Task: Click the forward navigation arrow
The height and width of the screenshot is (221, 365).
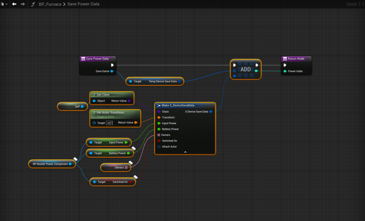Action: click(x=23, y=4)
